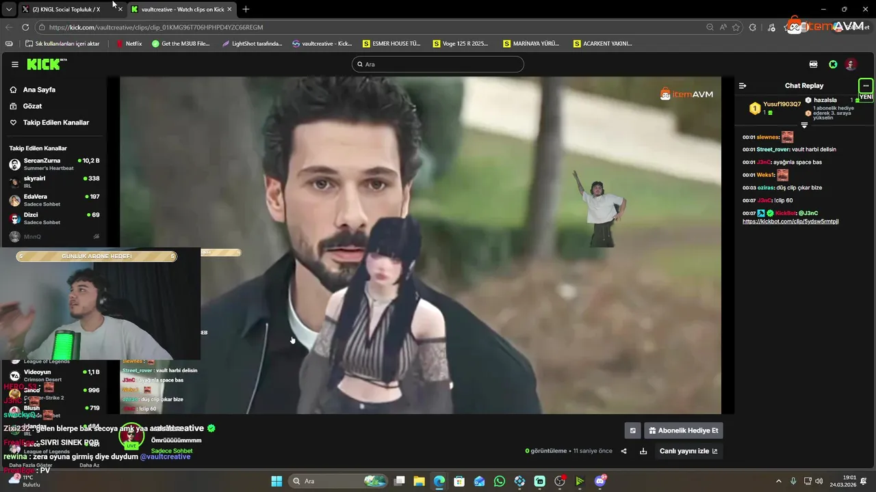This screenshot has height=492, width=876.
Task: Click zoom magnifier in address bar
Action: (710, 27)
